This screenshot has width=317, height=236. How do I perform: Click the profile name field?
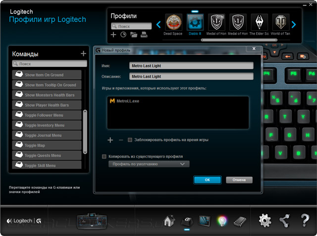click(x=191, y=66)
